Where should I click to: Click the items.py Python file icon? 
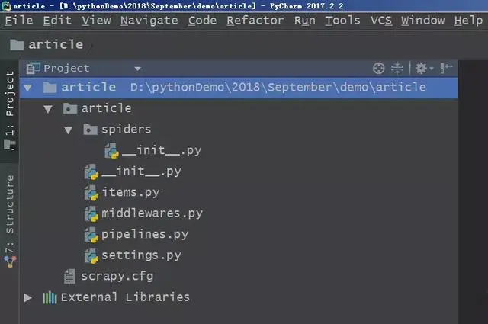pyautogui.click(x=91, y=193)
